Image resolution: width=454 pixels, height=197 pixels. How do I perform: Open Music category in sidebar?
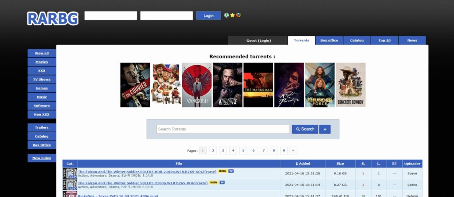click(x=42, y=97)
